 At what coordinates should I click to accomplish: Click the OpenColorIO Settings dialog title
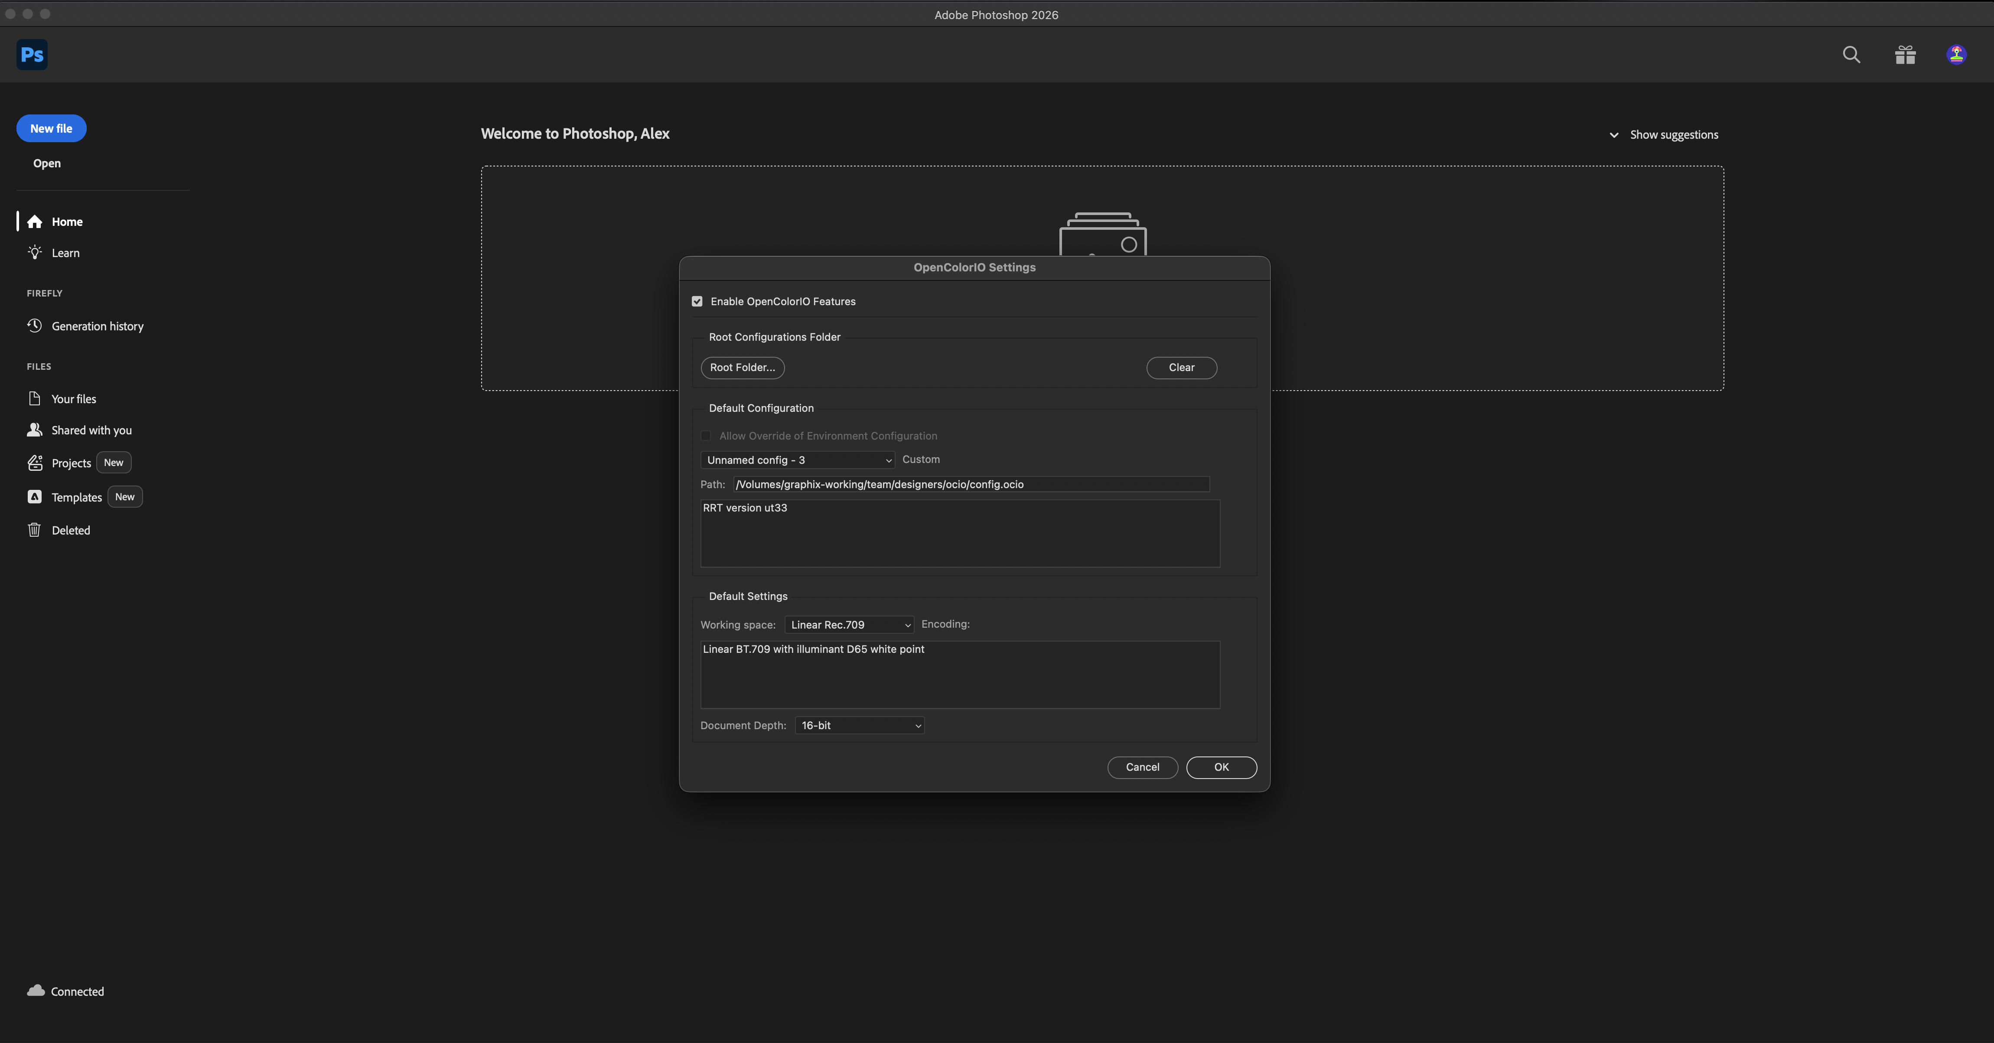coord(974,267)
